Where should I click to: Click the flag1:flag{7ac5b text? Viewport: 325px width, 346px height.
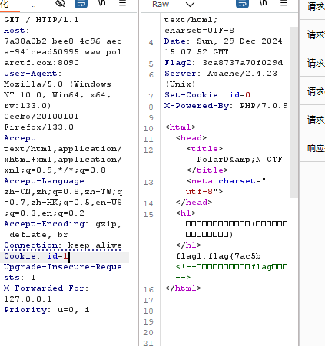coord(218,256)
